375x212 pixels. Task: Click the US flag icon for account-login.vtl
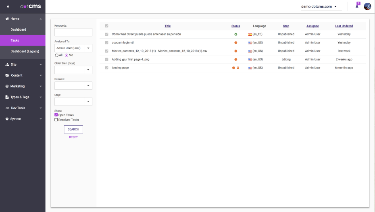tap(250, 43)
